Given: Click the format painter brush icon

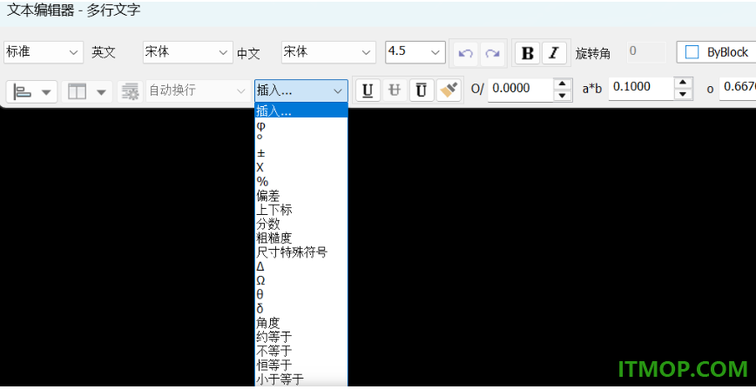Looking at the screenshot, I should click(449, 91).
